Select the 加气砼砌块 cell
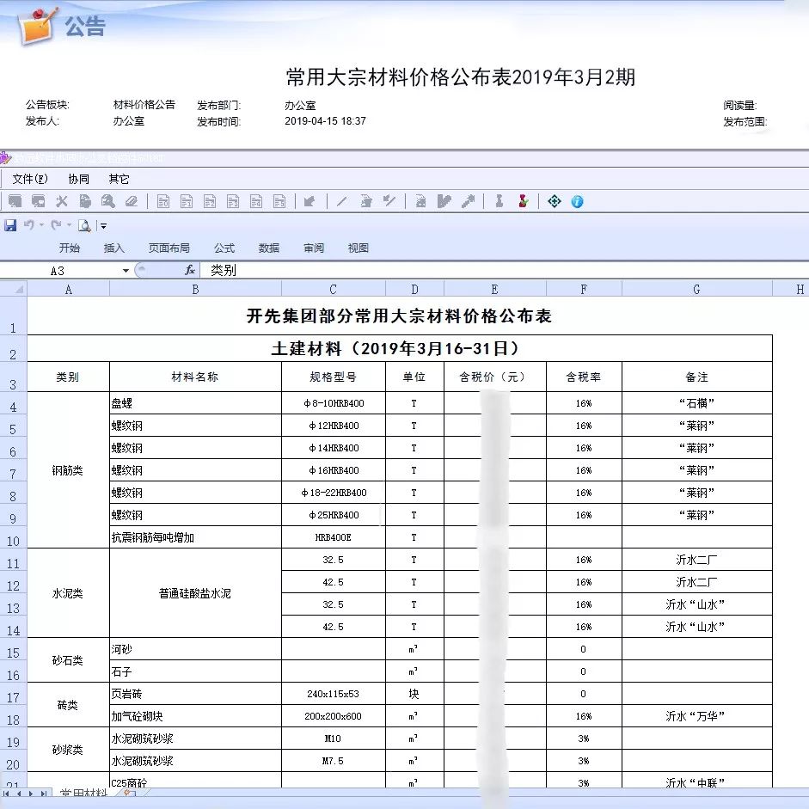Screen dimensions: 809x809 [195, 716]
